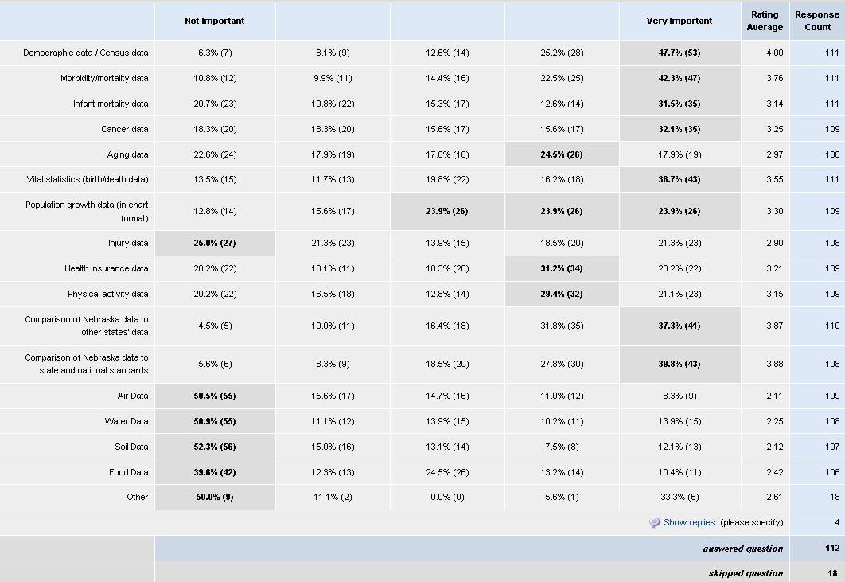The height and width of the screenshot is (582, 845).
Task: Click the "Physical activity data" row label
Action: (107, 294)
